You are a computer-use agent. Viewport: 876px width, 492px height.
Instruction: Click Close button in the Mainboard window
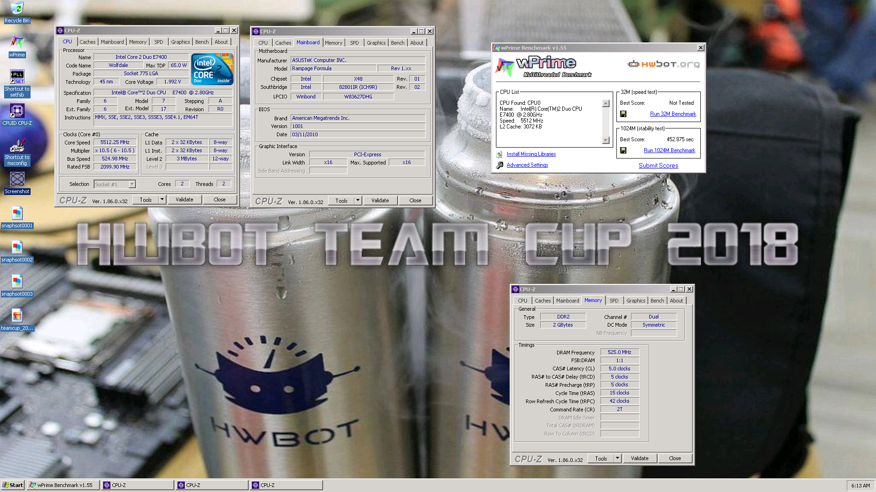[x=415, y=200]
